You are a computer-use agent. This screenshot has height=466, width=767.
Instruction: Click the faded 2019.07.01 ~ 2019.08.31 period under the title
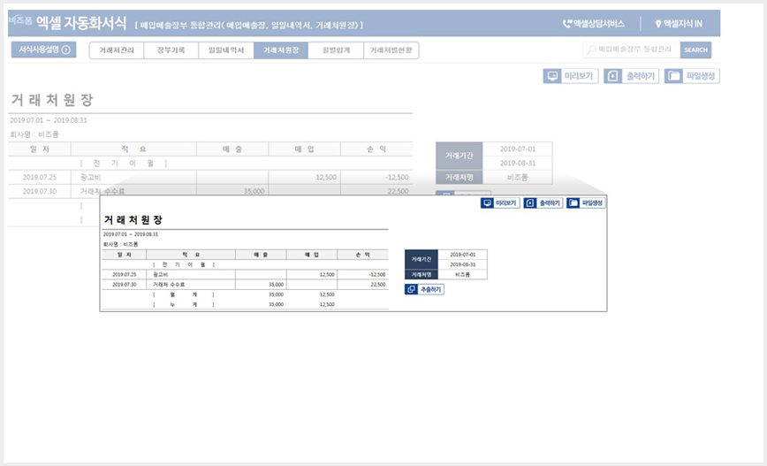tap(49, 120)
